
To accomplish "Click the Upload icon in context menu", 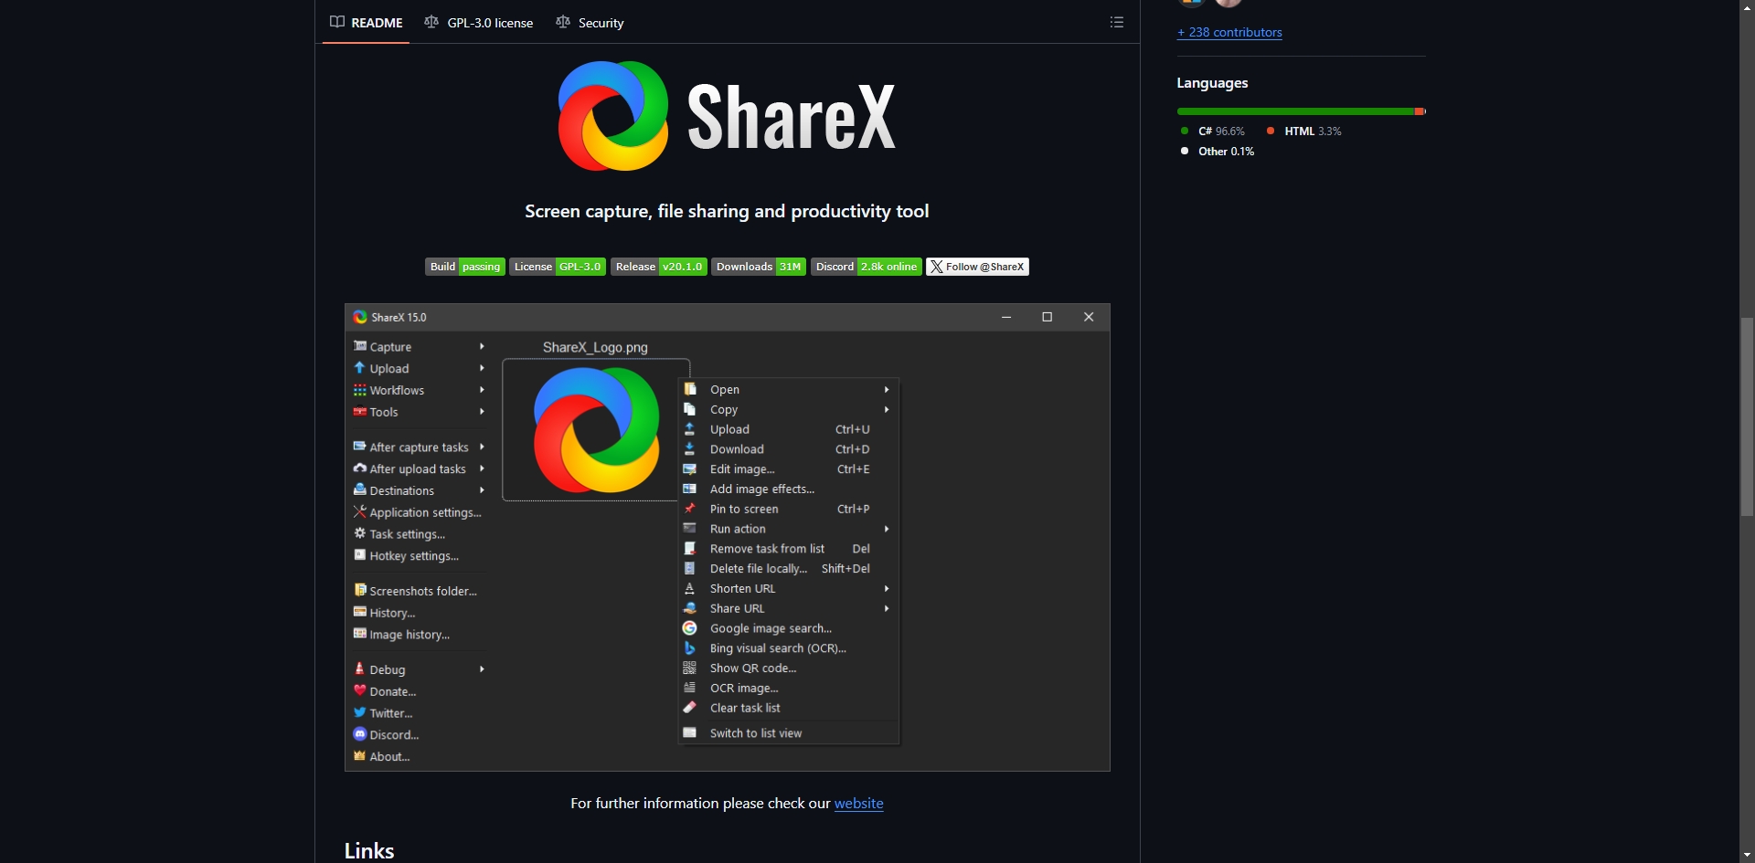I will click(x=690, y=428).
